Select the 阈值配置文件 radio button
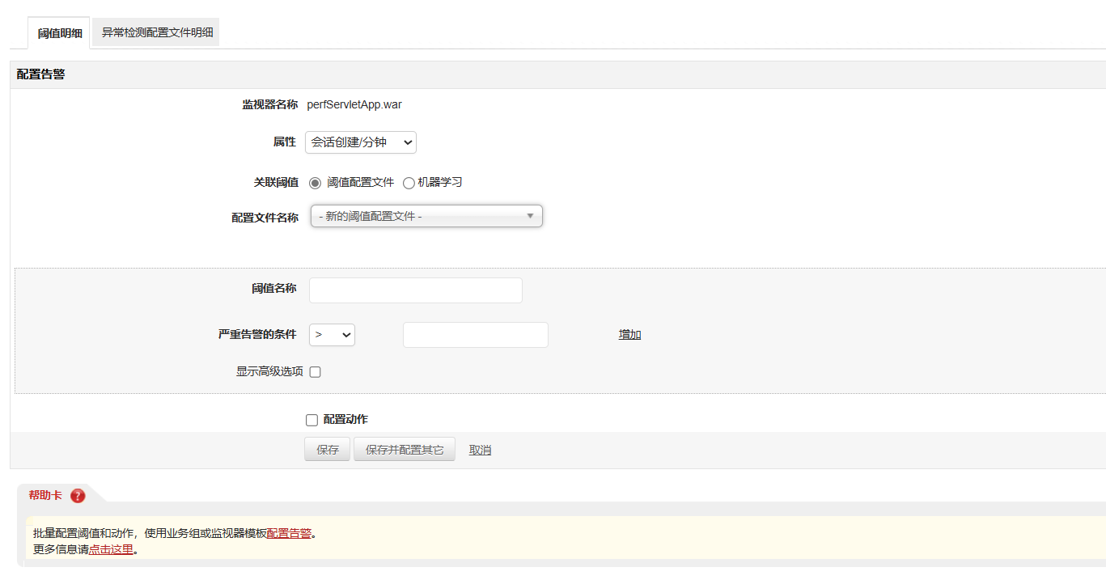 click(x=314, y=182)
